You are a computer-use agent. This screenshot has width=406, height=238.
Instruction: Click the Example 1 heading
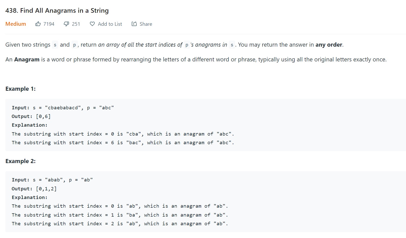pyautogui.click(x=20, y=89)
